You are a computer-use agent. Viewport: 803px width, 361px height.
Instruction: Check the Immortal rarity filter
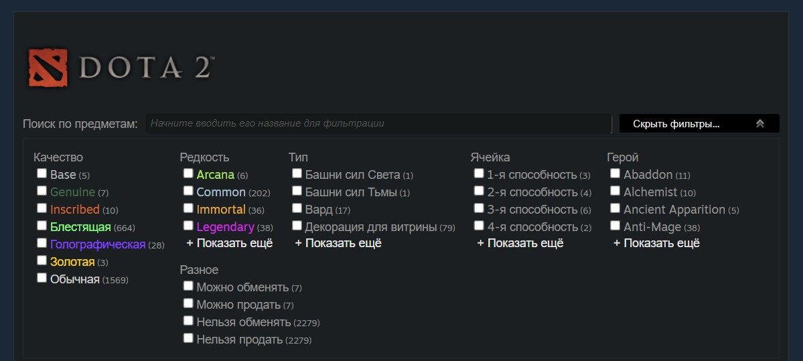[x=188, y=208]
